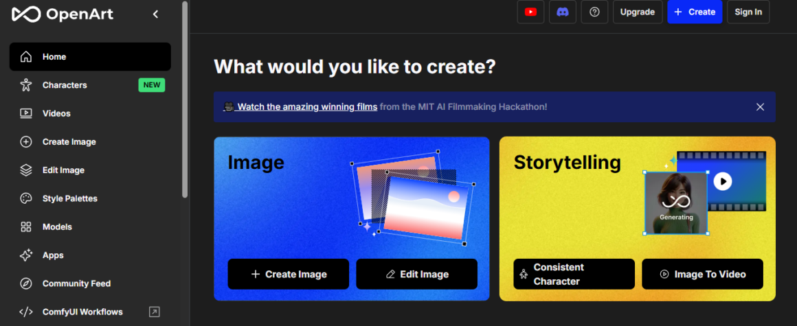The width and height of the screenshot is (797, 326).
Task: Click the Upgrade button
Action: click(x=638, y=12)
